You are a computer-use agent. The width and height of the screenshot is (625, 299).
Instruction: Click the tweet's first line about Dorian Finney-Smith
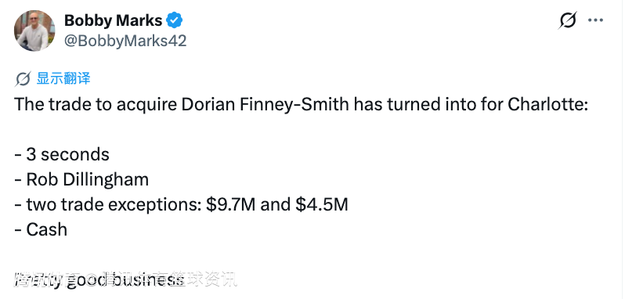tap(302, 105)
